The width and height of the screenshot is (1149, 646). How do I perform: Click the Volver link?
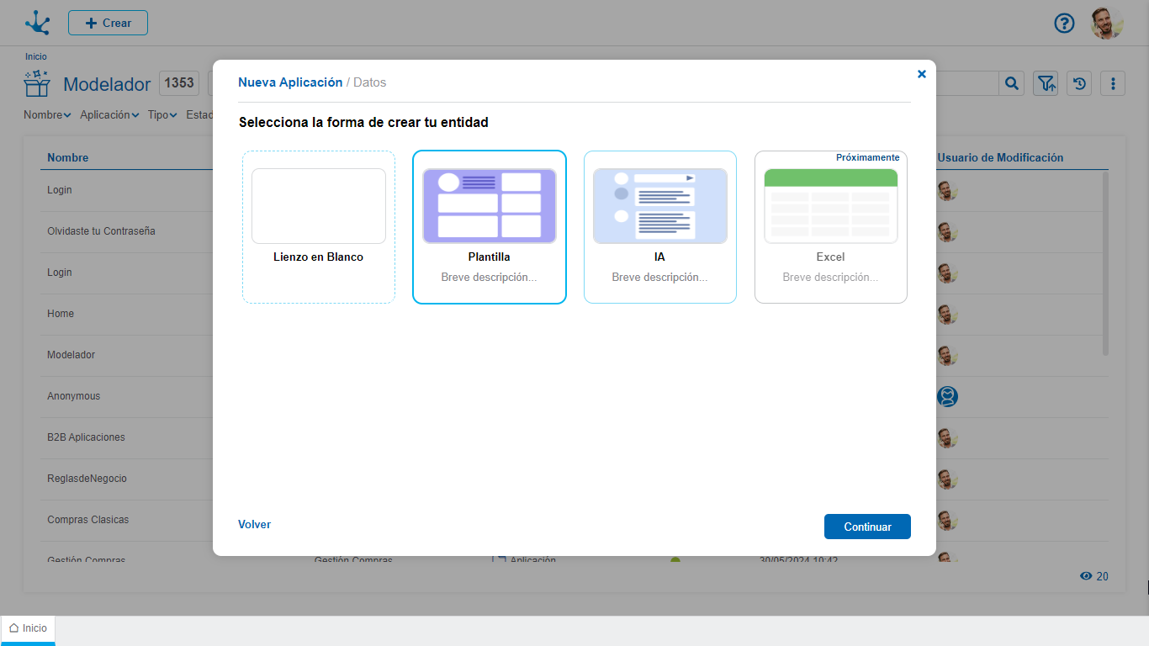[x=254, y=524]
